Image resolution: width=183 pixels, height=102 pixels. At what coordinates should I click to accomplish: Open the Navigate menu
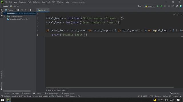coord(22,2)
